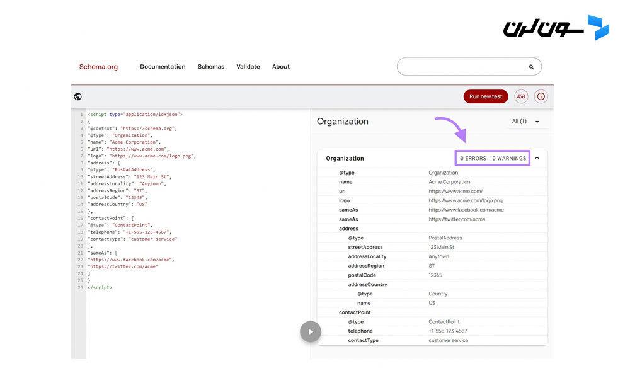Screen dimensions: 630x378
Task: Click the "contactType" code line in editor
Action: coord(132,239)
